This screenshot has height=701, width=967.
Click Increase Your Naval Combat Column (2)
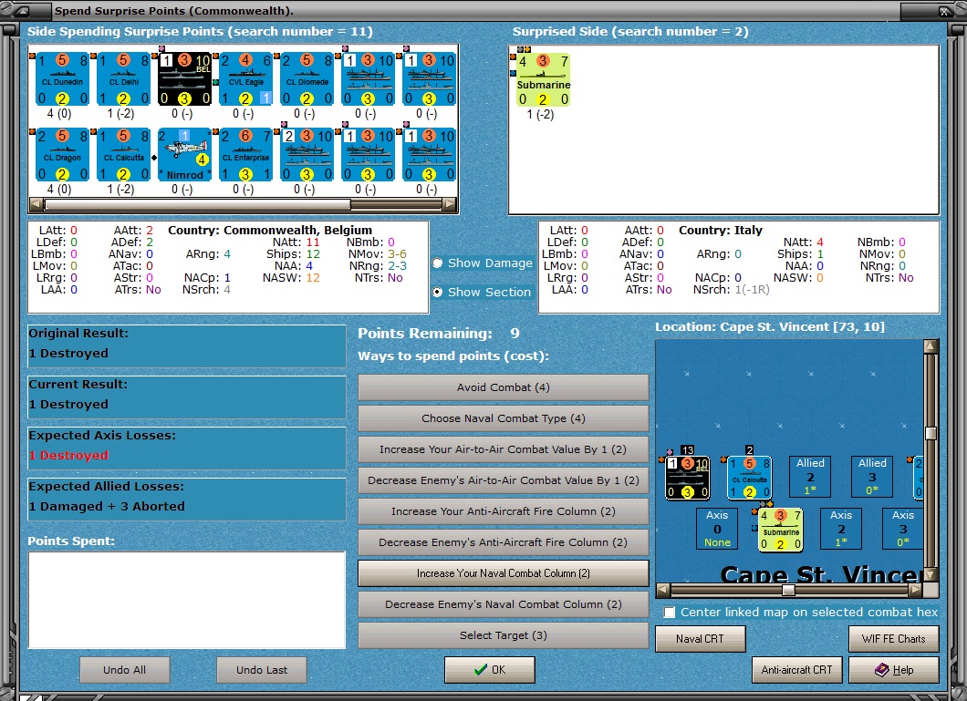[x=504, y=573]
